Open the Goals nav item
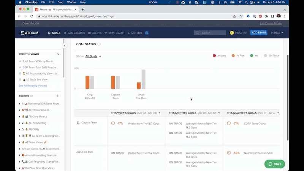Viewport: 304px width, 171px height. (54, 33)
